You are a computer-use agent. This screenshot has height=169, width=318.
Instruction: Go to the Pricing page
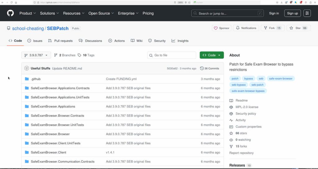[148, 13]
